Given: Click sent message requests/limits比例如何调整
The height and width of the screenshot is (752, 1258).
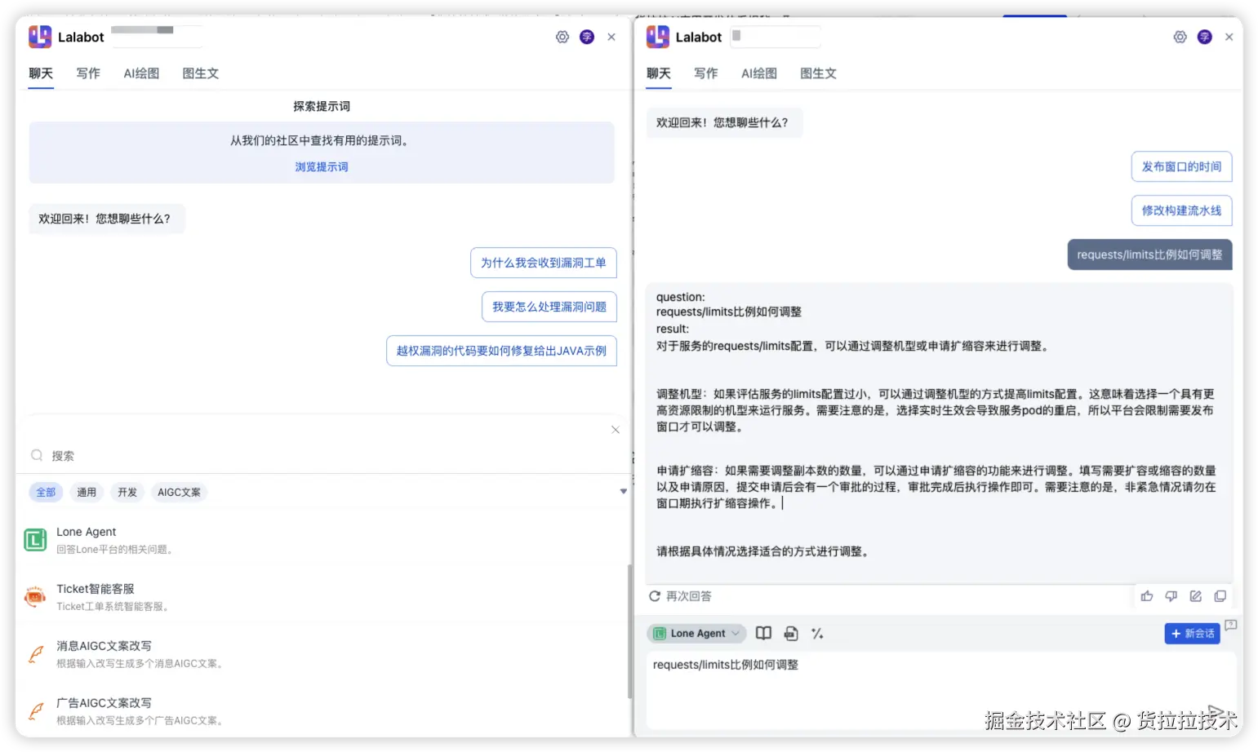Looking at the screenshot, I should (x=1149, y=254).
